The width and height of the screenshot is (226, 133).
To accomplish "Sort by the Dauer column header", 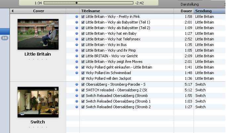I will (184, 11).
